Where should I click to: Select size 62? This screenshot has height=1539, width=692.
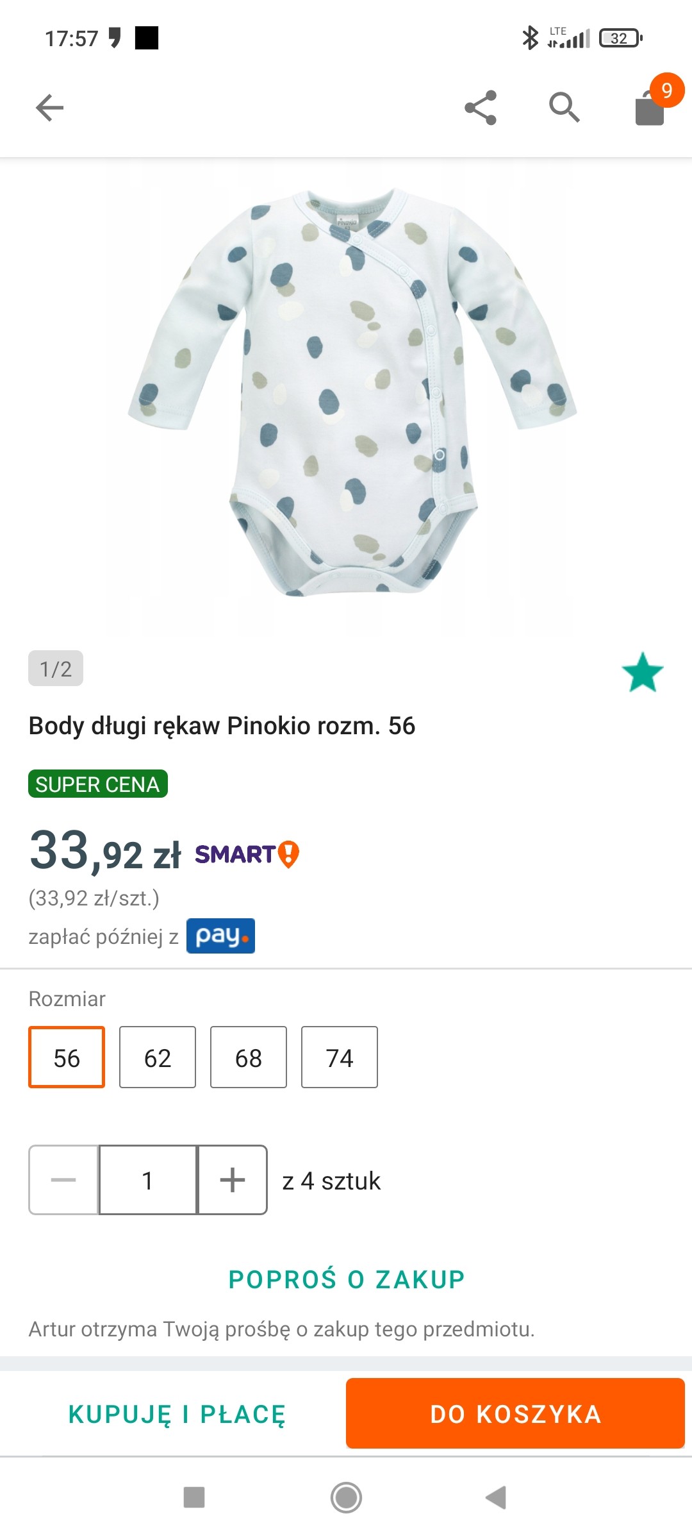click(158, 1057)
